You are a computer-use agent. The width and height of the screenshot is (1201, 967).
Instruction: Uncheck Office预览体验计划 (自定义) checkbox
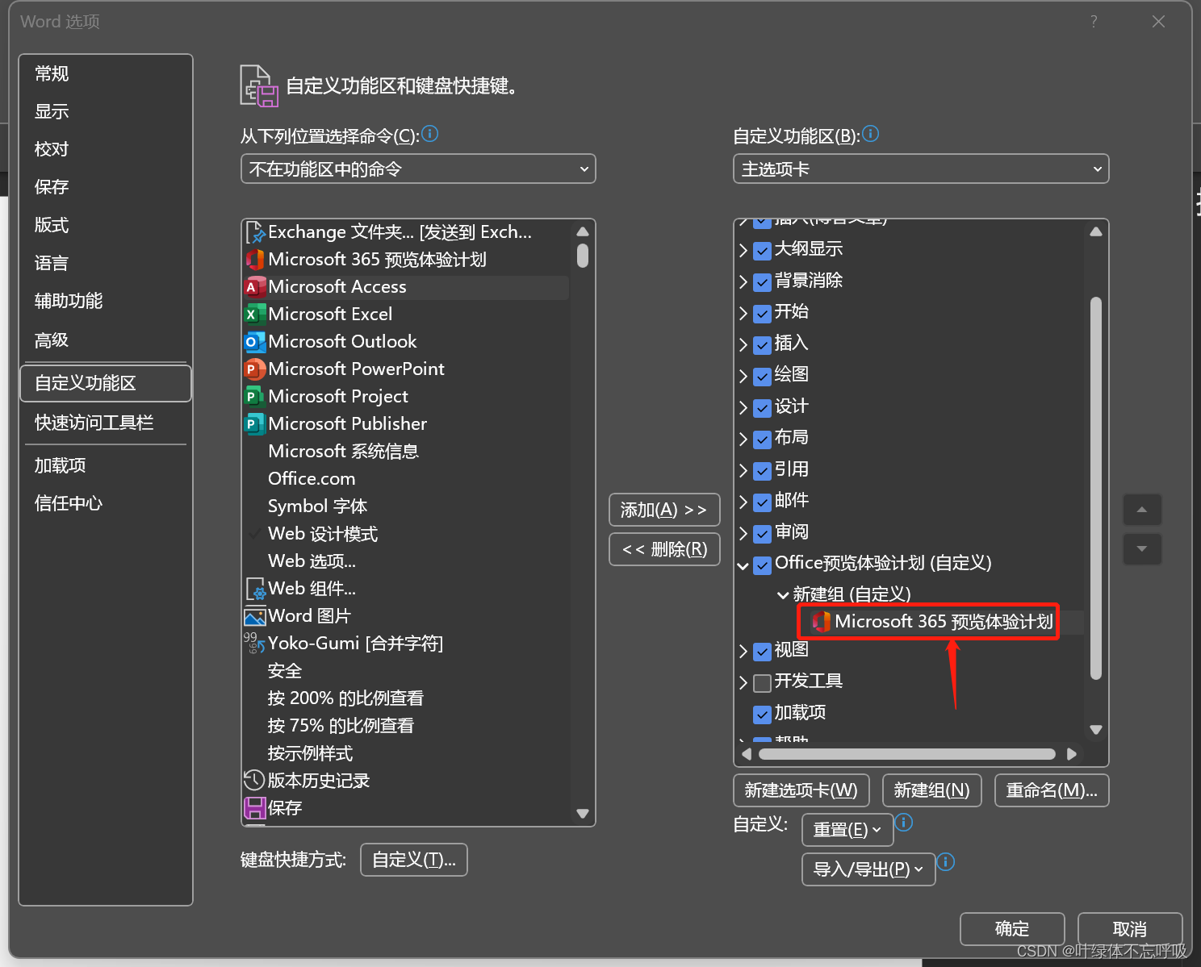pos(762,565)
